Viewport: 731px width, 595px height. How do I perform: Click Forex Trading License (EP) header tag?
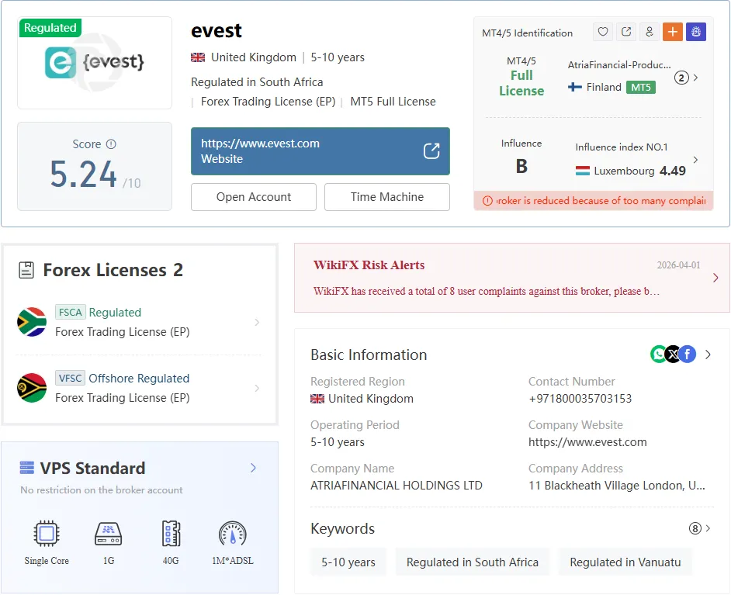pyautogui.click(x=268, y=102)
